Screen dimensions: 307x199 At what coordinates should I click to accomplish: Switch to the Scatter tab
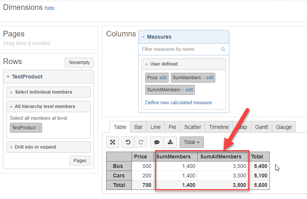(x=193, y=127)
